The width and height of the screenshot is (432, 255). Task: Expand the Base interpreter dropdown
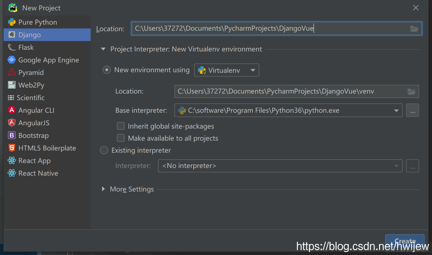(396, 111)
